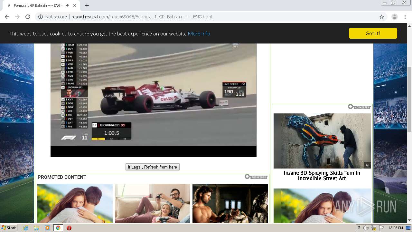Click the Not secure site info icon

(41, 17)
